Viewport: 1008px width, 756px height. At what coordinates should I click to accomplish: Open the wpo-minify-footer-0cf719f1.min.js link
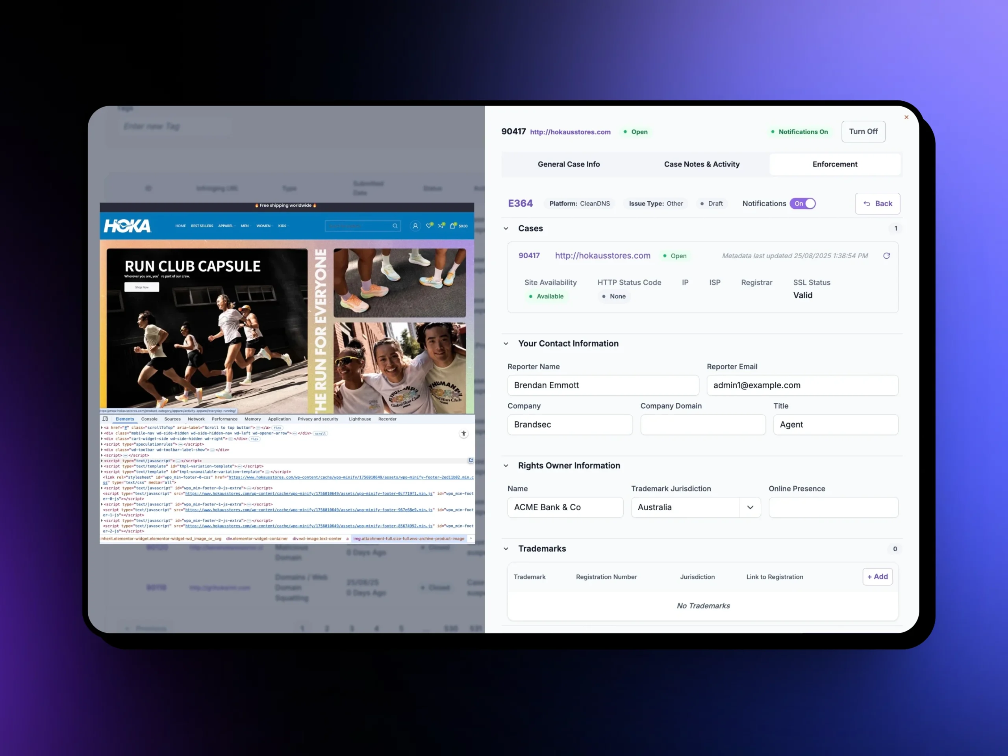(x=309, y=493)
